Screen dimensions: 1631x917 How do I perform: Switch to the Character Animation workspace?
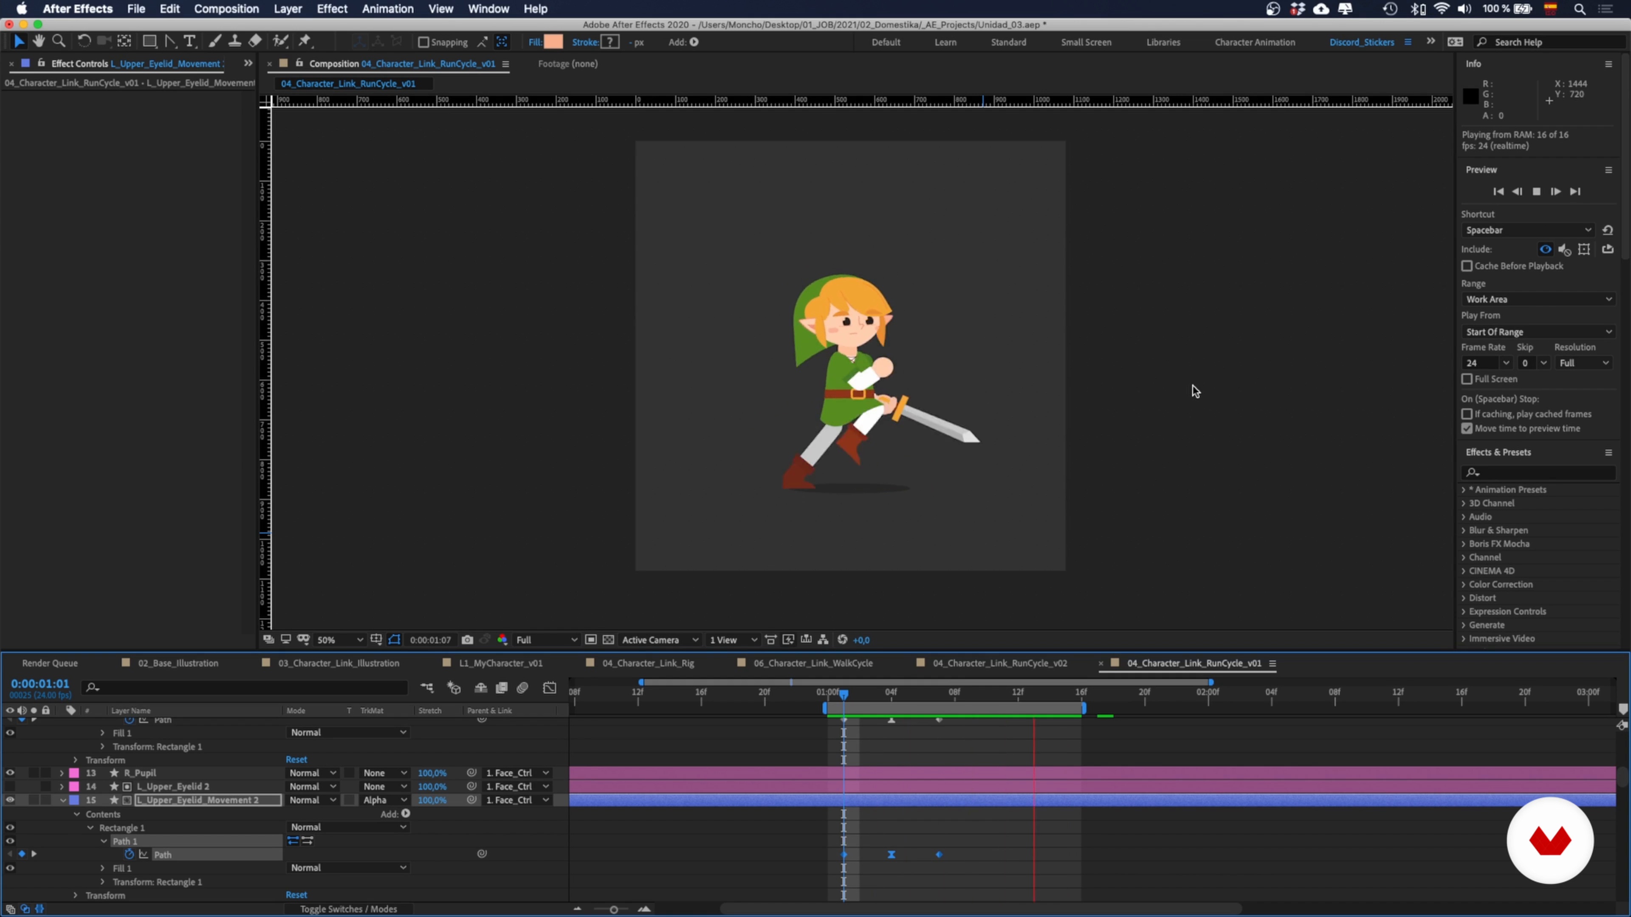(1255, 42)
